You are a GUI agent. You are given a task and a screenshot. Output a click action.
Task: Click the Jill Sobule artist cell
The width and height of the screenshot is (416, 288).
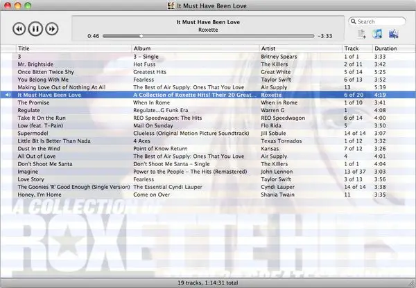tap(274, 134)
